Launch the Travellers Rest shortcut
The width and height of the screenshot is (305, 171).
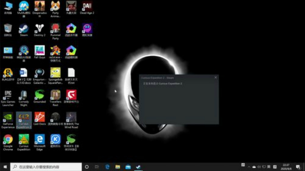[x=55, y=98]
